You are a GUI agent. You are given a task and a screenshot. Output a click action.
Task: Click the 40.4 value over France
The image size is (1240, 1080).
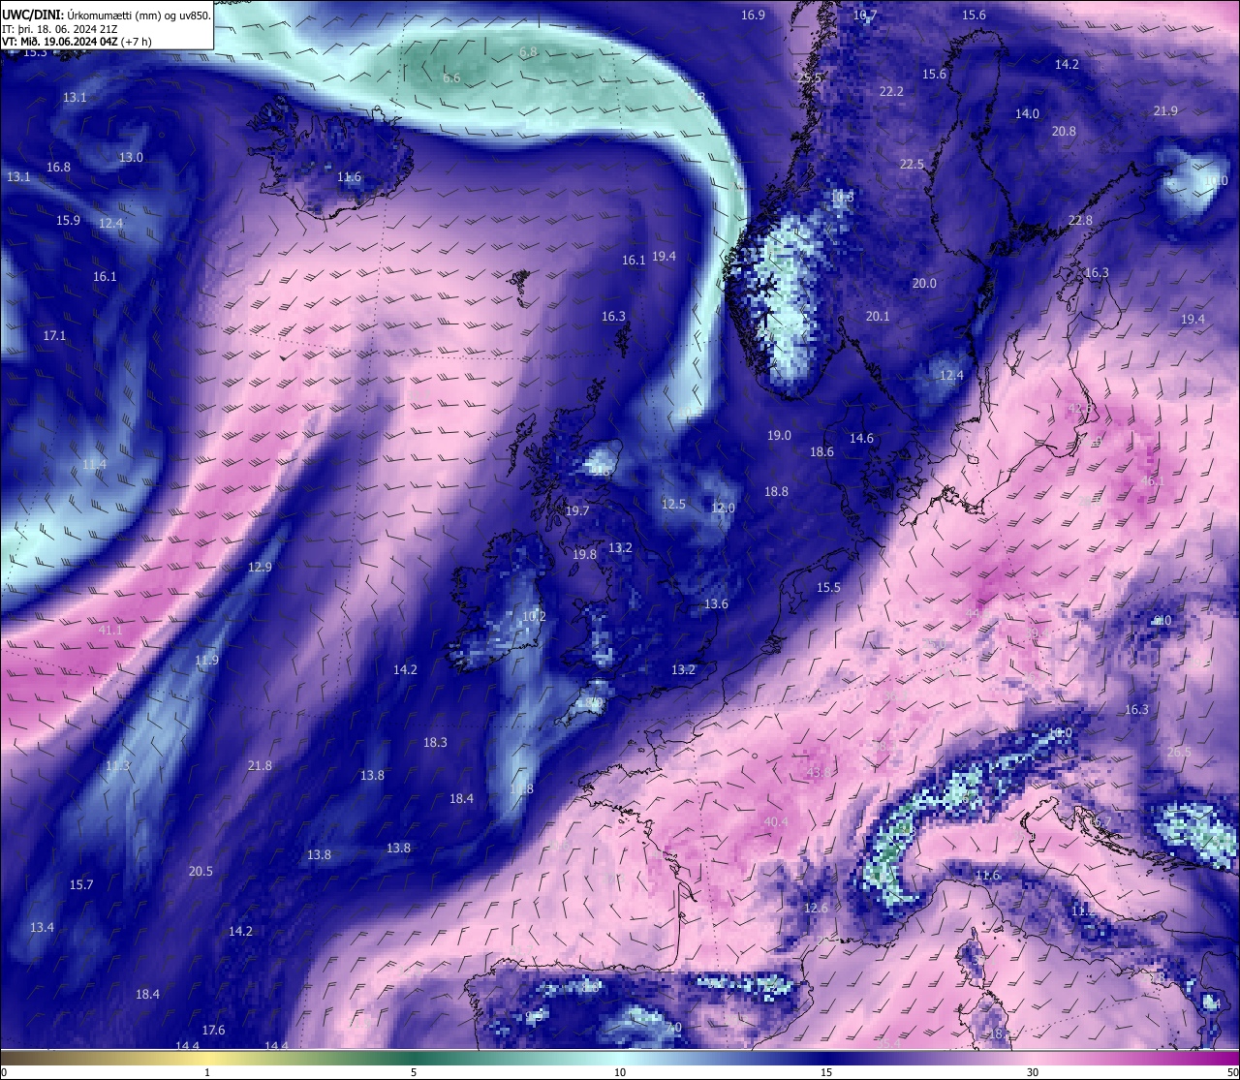[776, 821]
